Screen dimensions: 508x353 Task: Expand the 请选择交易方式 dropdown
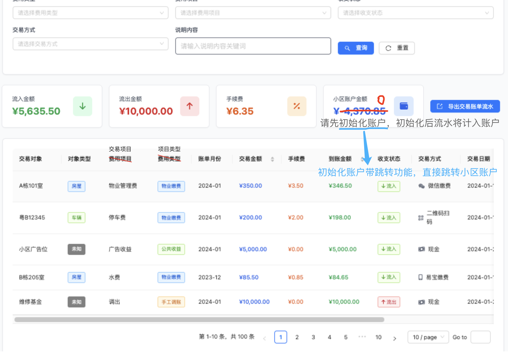[90, 44]
